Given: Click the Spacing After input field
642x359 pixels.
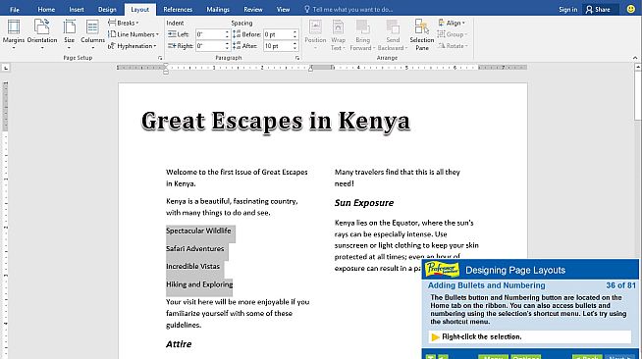Looking at the screenshot, I should (278, 46).
